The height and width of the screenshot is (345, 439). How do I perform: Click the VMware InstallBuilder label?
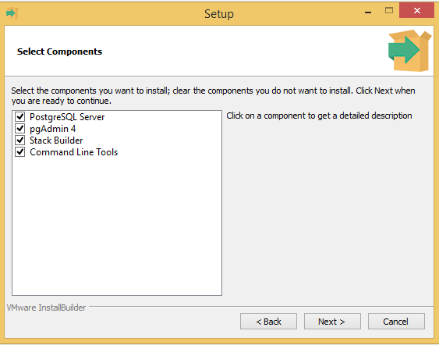[46, 308]
